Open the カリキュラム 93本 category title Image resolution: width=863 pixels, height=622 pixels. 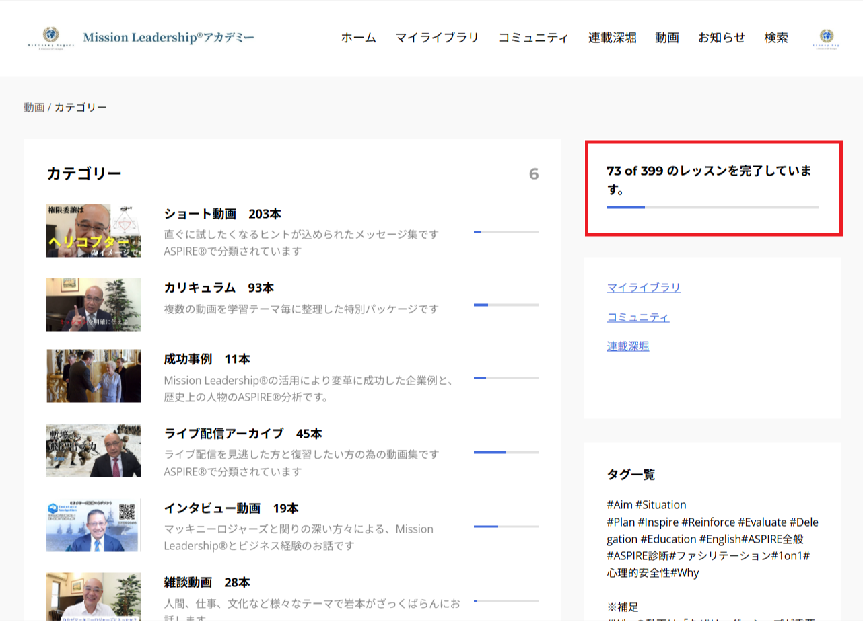(x=219, y=288)
